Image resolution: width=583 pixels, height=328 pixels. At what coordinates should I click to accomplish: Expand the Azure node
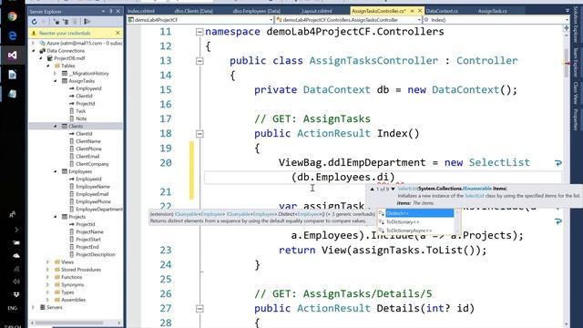[34, 43]
